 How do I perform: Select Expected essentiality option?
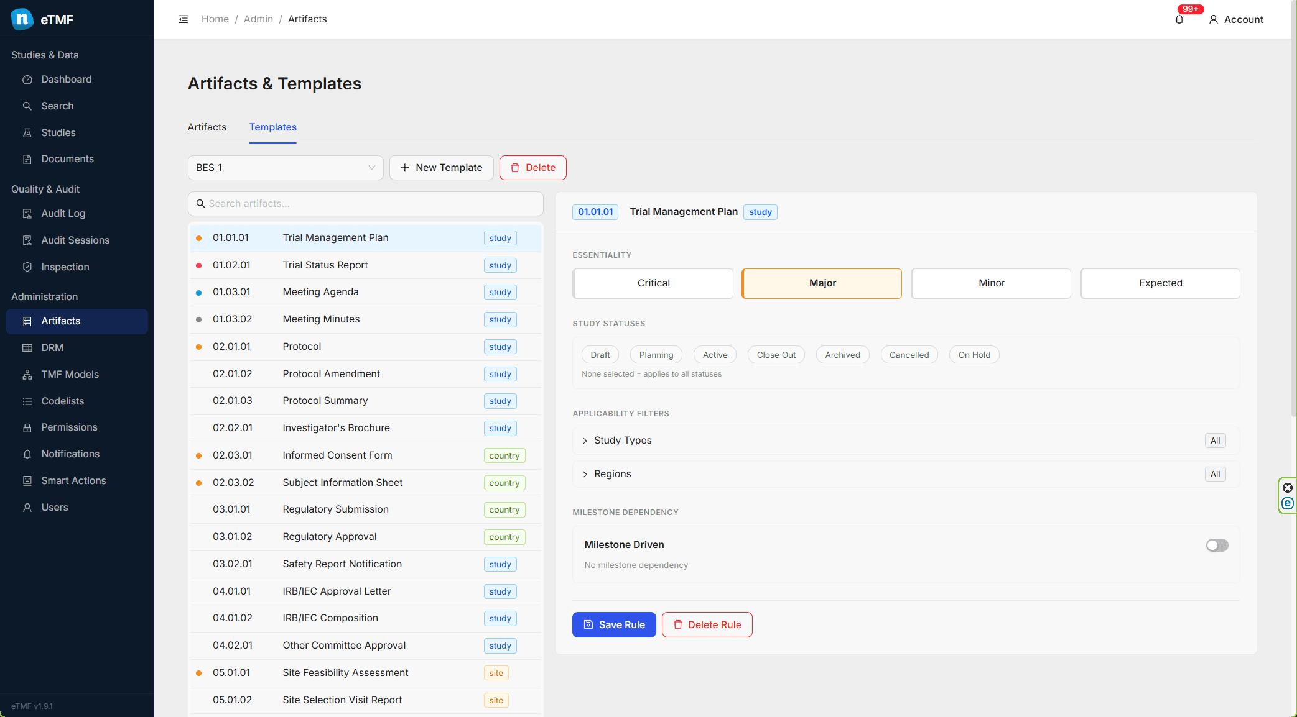pos(1160,283)
